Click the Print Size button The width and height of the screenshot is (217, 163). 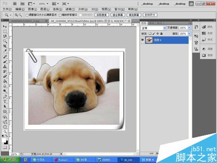click(x=150, y=15)
